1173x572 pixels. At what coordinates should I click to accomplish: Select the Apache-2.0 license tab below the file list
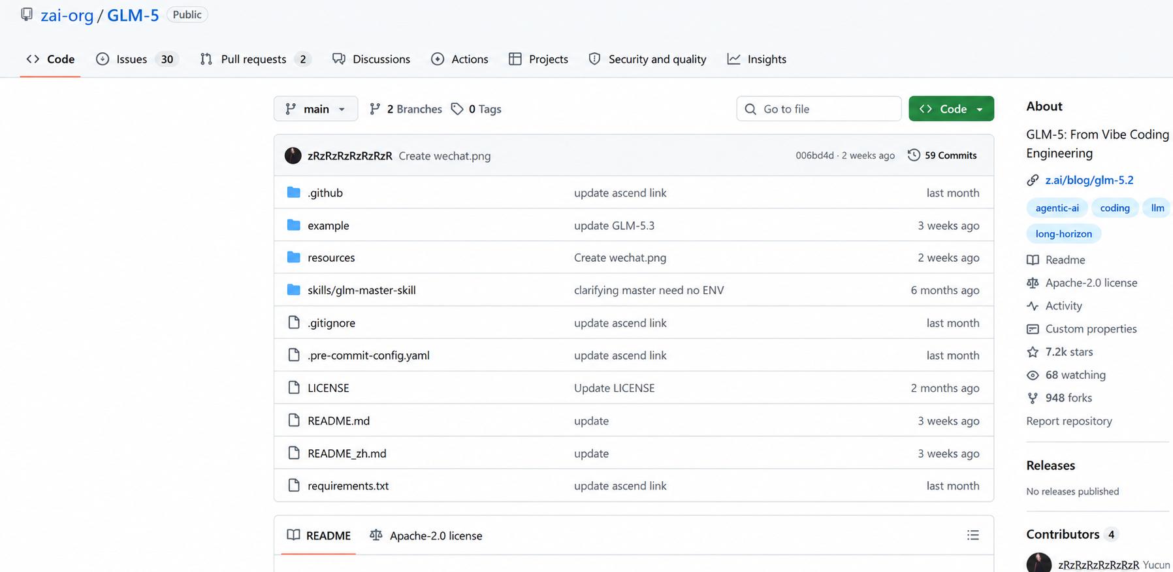[426, 535]
